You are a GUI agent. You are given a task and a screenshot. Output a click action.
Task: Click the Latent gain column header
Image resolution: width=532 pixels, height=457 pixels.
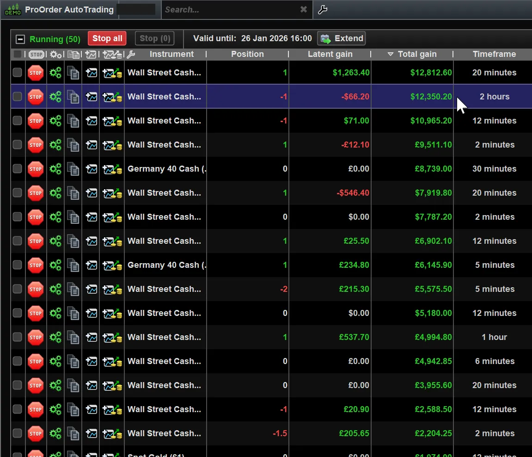pos(330,55)
